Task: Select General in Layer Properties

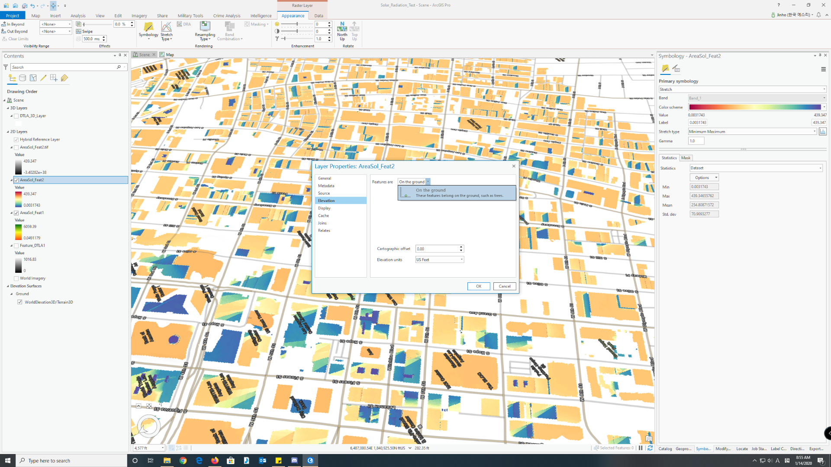Action: pyautogui.click(x=325, y=178)
